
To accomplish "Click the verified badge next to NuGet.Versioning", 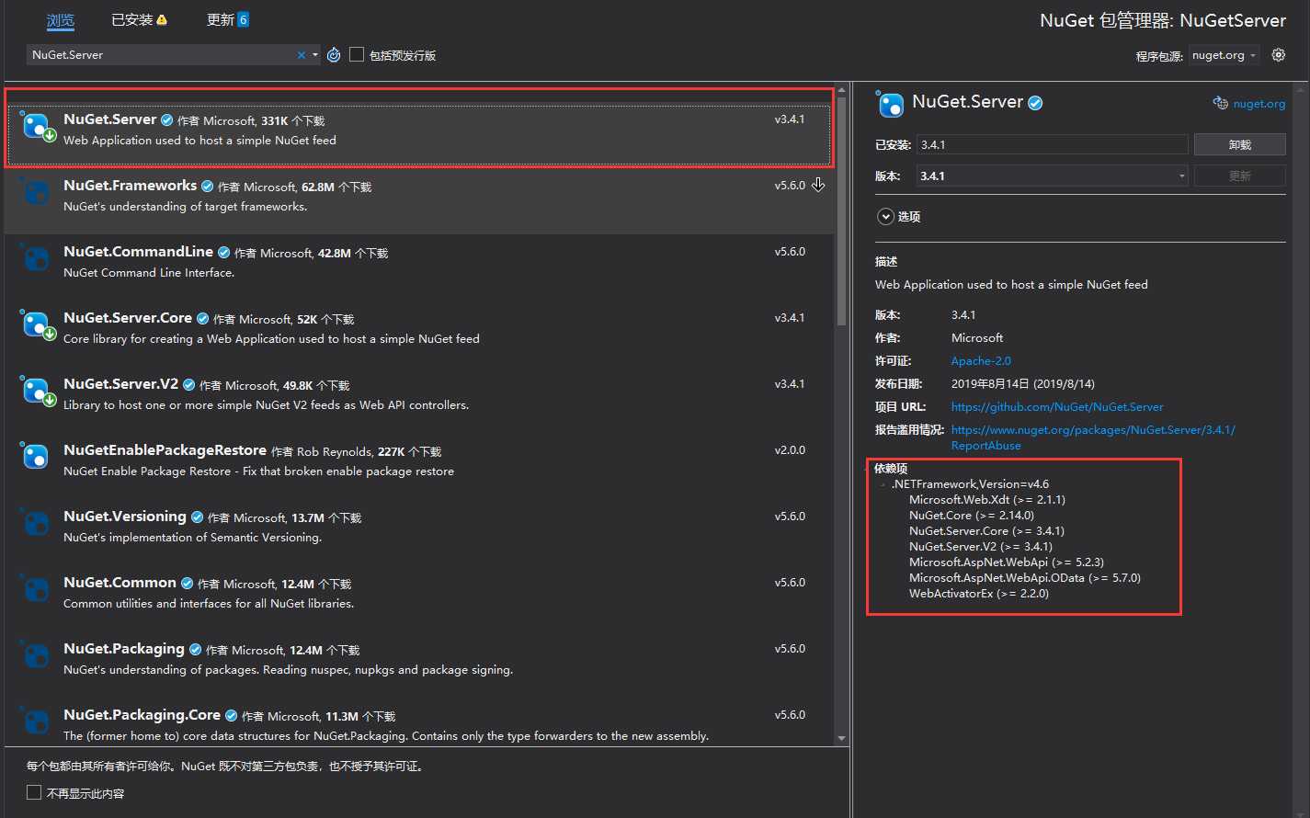I will point(197,517).
